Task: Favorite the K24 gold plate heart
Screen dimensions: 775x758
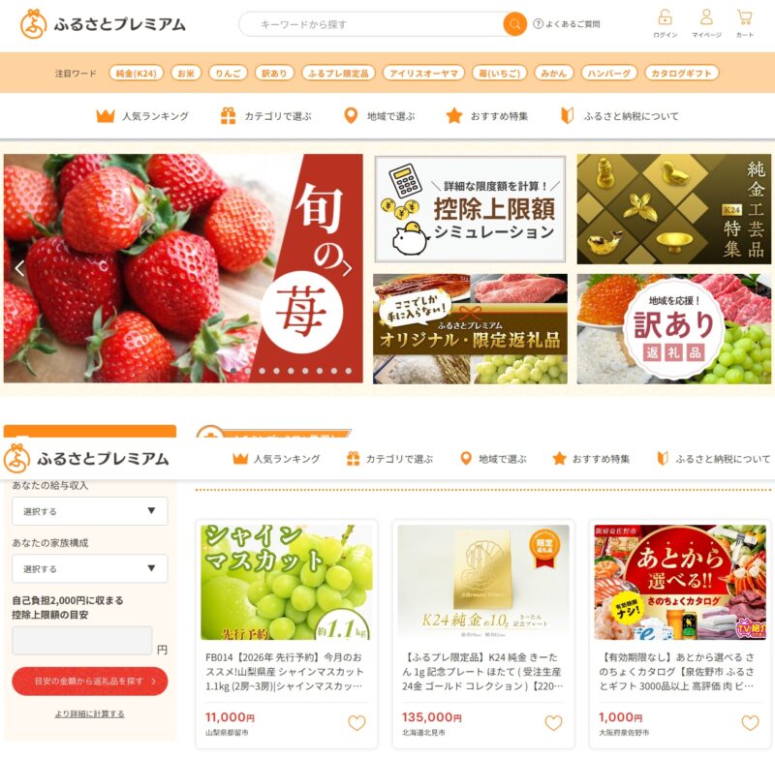Action: (x=553, y=723)
